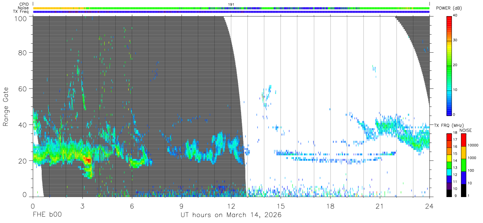The image size is (483, 223).
Task: Click the 1000 label on the NOISE scale
Action: [x=471, y=158]
